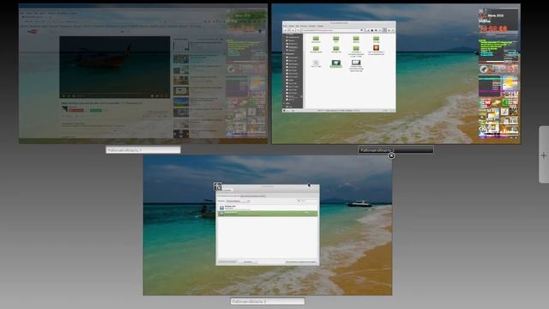Viewport: 549px width, 309px height.
Task: Open the first green folder in file manager
Action: point(316,38)
